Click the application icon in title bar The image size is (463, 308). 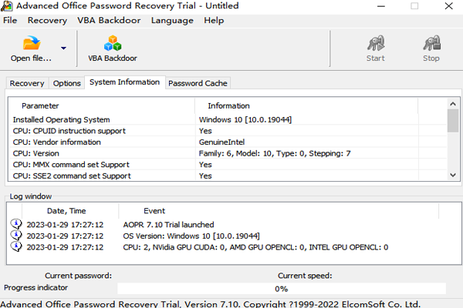tap(6, 6)
